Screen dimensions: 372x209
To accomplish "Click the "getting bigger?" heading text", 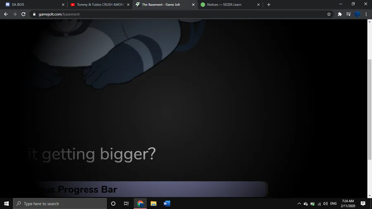I will point(99,154).
